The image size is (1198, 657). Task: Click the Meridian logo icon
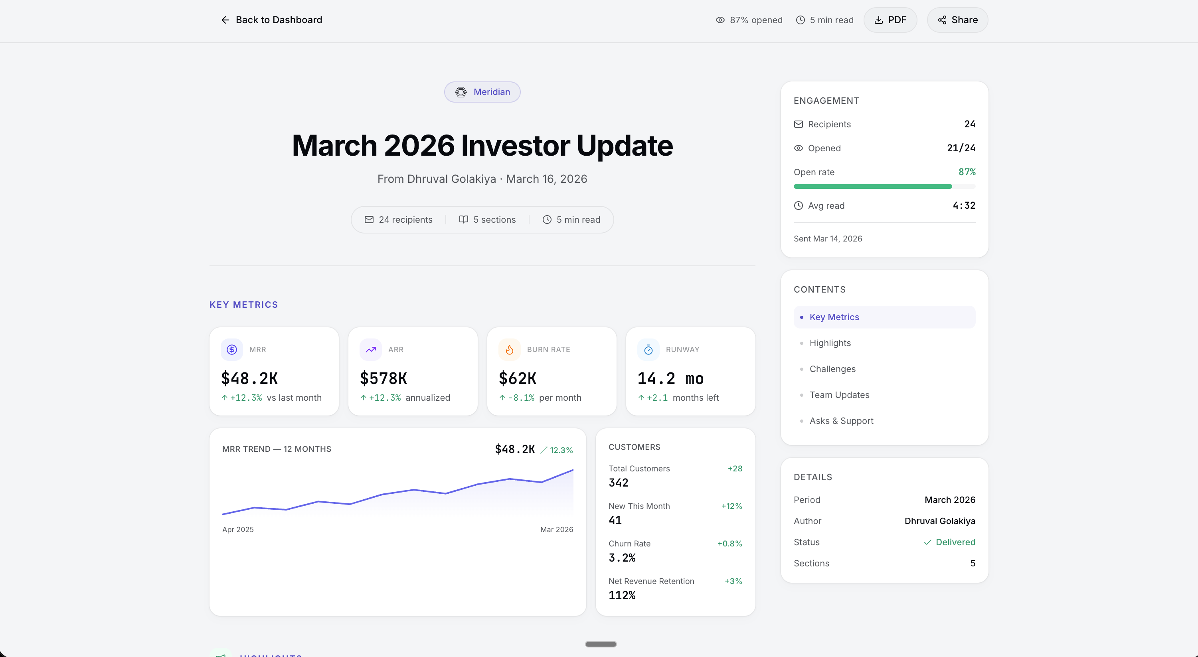point(461,92)
